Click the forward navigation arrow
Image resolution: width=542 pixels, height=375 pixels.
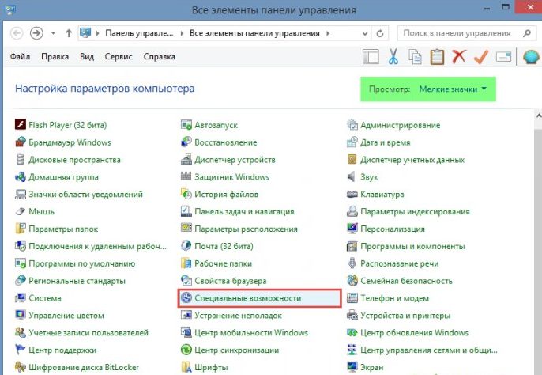click(x=36, y=33)
